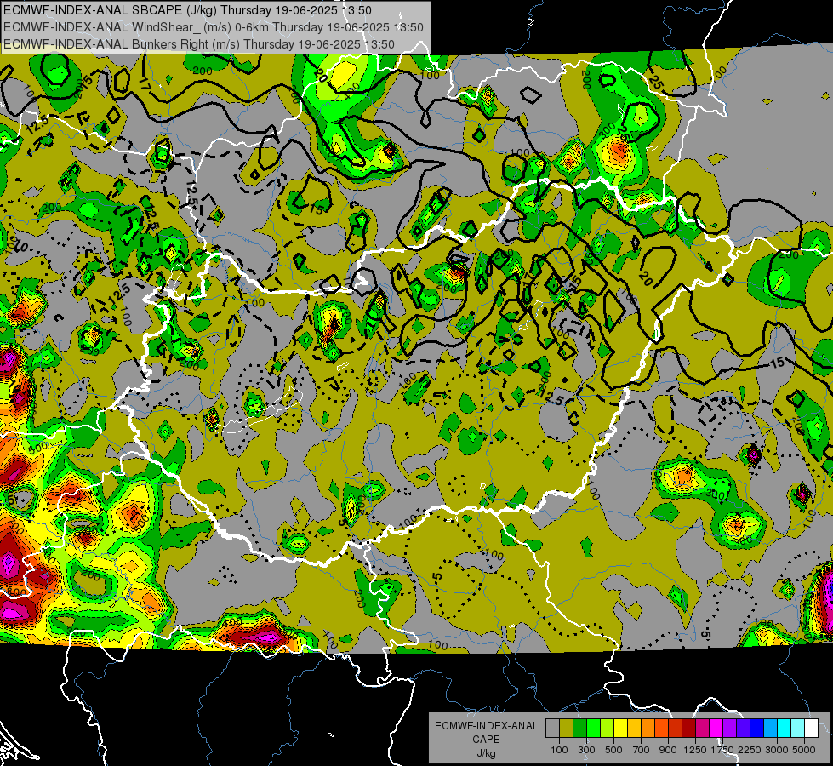The width and height of the screenshot is (833, 766).
Task: Click the legend label '700'
Action: [642, 750]
